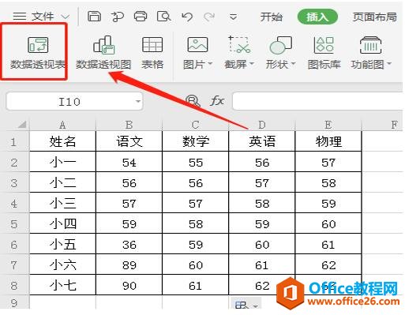Click the Print icon in the toolbar
This screenshot has height=315, width=405.
click(141, 17)
